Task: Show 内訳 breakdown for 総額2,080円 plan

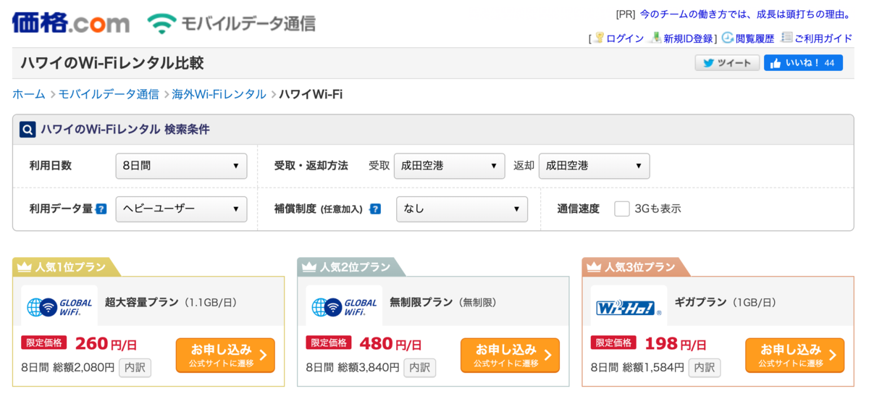Action: click(135, 368)
